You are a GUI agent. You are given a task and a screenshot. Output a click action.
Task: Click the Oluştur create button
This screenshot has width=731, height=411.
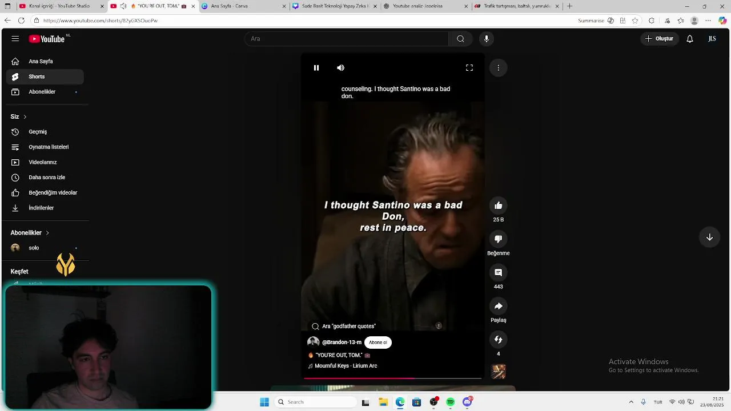point(659,39)
